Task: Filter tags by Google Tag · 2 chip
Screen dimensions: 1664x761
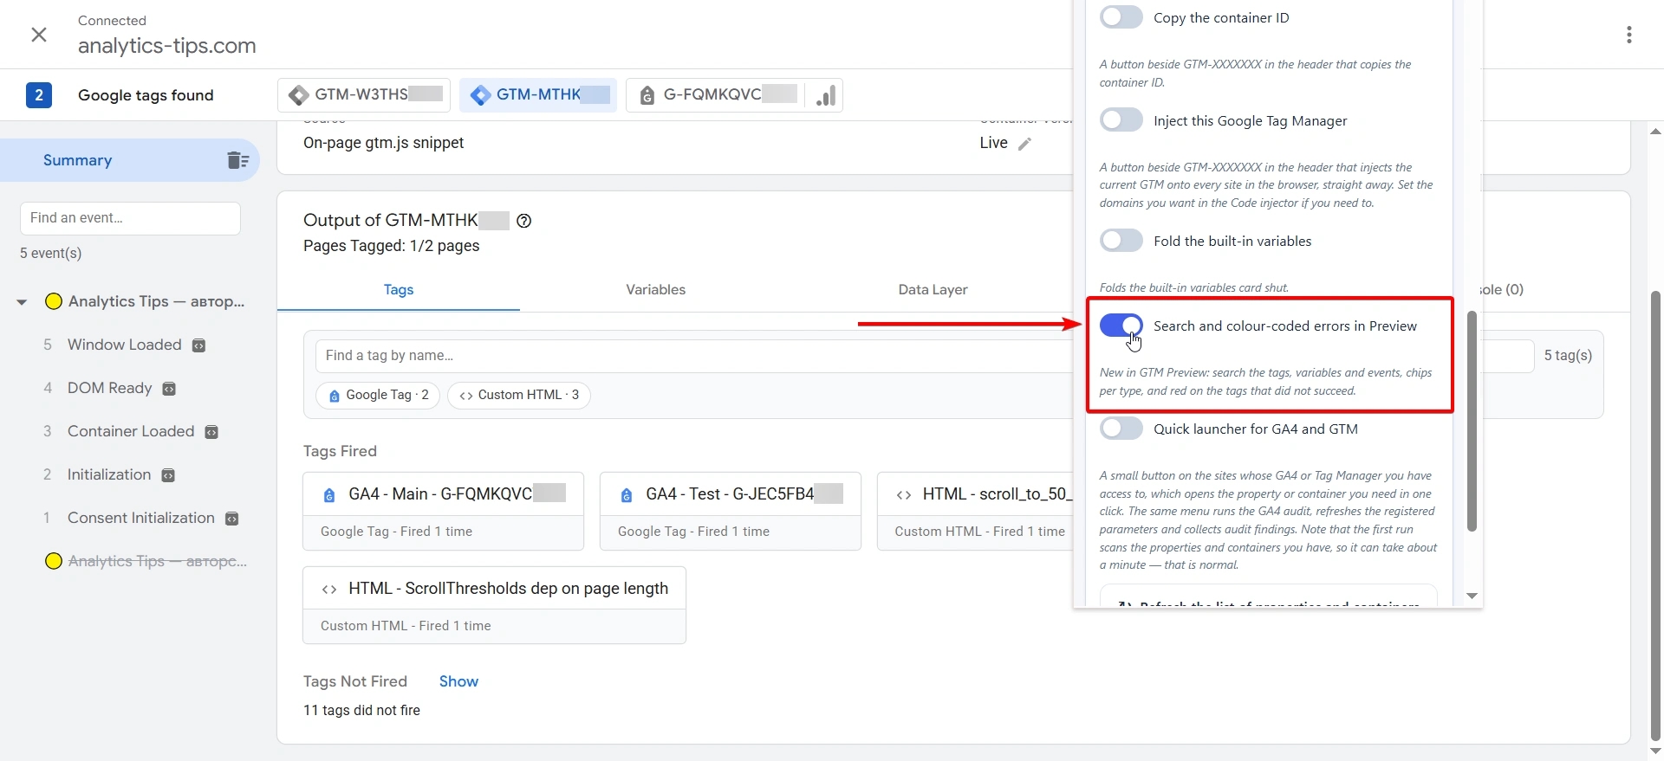Action: (378, 396)
